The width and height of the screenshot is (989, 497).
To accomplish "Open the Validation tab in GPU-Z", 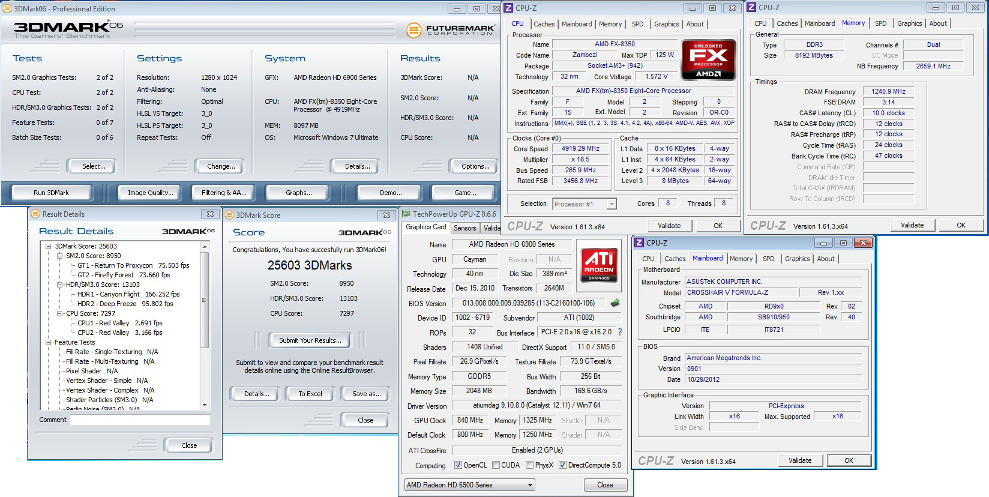I will click(491, 228).
